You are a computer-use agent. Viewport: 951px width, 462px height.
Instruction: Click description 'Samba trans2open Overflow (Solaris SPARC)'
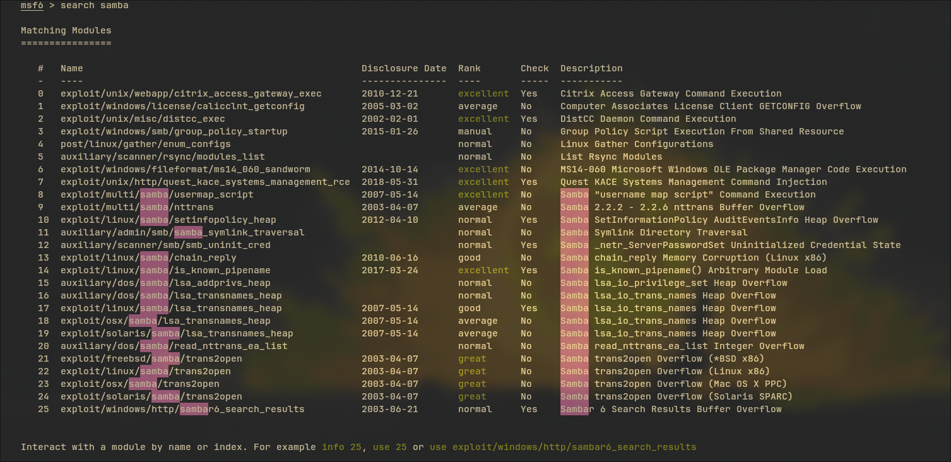676,396
